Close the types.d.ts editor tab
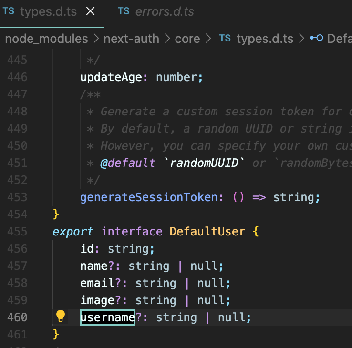352x348 pixels. 90,12
